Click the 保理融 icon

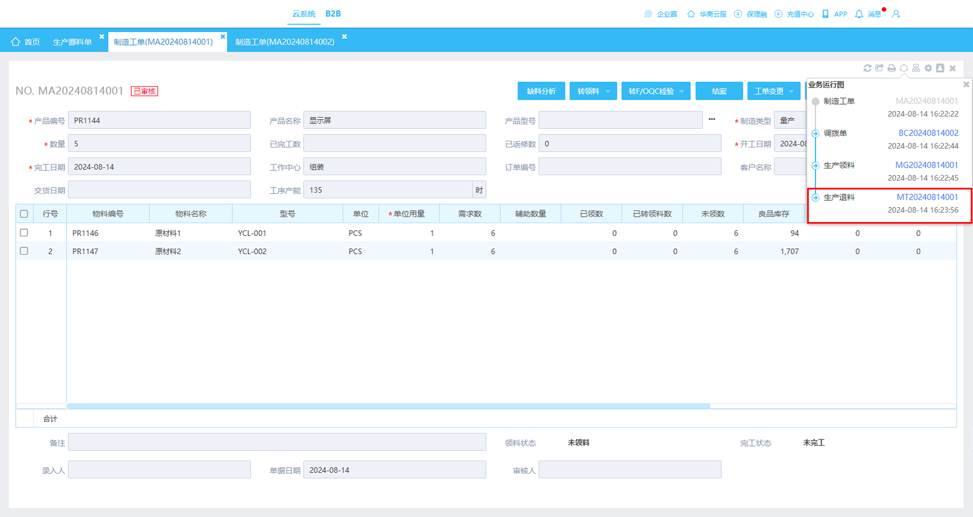pos(738,14)
